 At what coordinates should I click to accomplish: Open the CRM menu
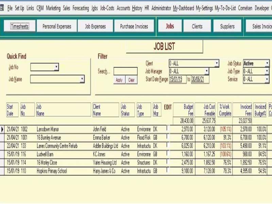coord(40,8)
